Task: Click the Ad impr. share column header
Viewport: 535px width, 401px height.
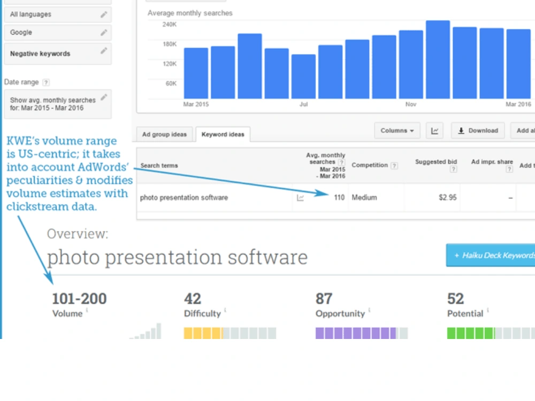Action: 492,162
